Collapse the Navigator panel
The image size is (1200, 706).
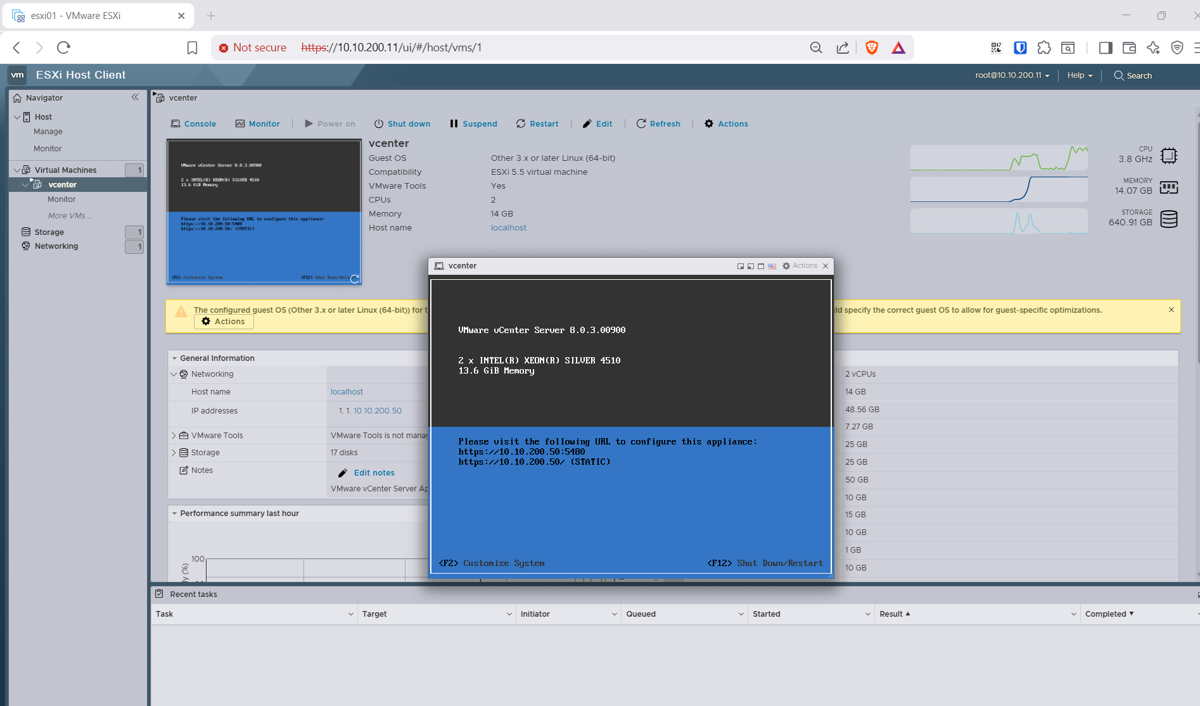tap(135, 97)
